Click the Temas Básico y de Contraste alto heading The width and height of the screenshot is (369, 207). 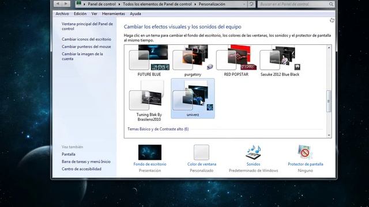click(x=158, y=129)
